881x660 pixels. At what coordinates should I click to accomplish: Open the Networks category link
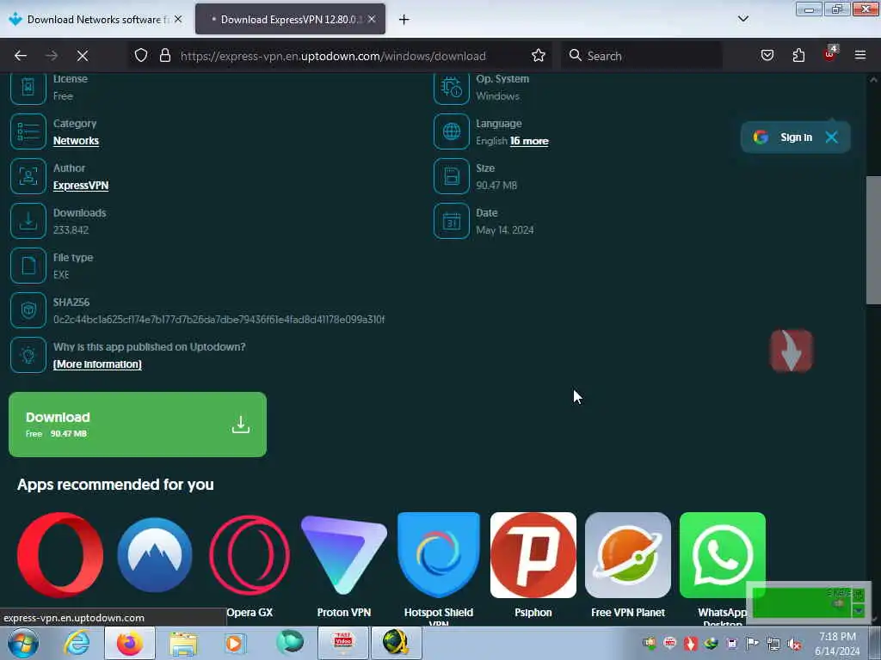tap(76, 141)
